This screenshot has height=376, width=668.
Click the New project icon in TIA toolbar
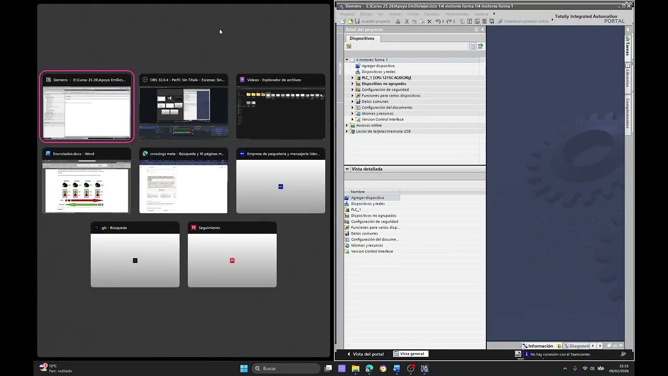click(343, 21)
